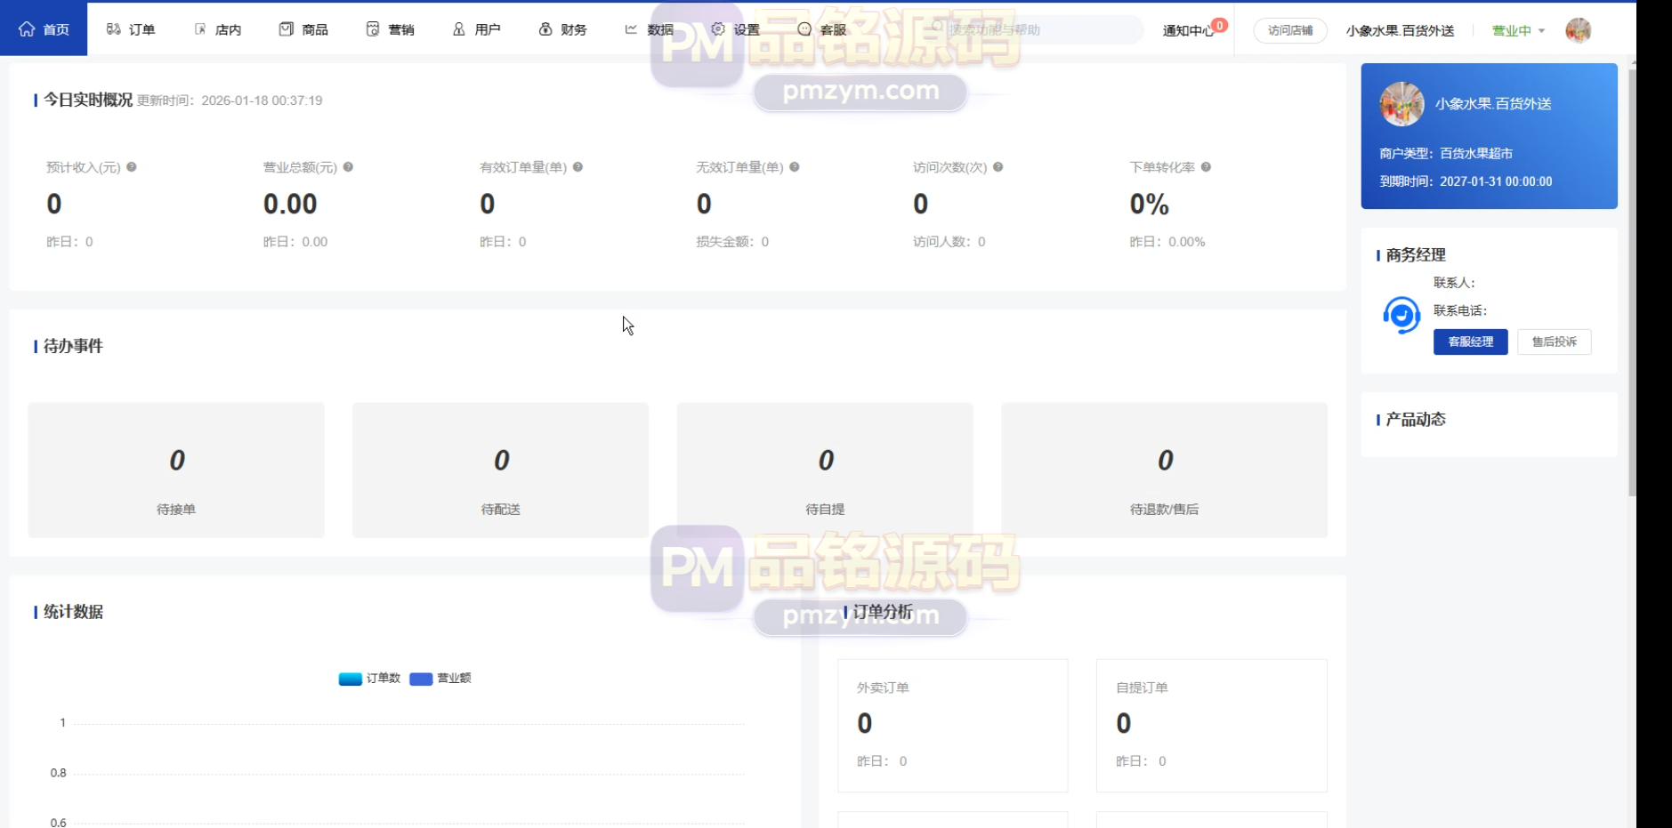This screenshot has width=1672, height=828.
Task: Open the 首页 home tab
Action: 44,29
